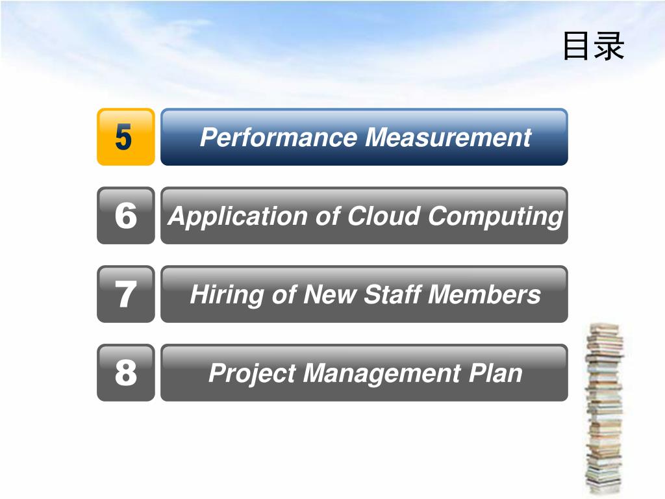Screen dimensions: 665x499
Task: Open Application of Cloud Computing section
Action: point(364,216)
